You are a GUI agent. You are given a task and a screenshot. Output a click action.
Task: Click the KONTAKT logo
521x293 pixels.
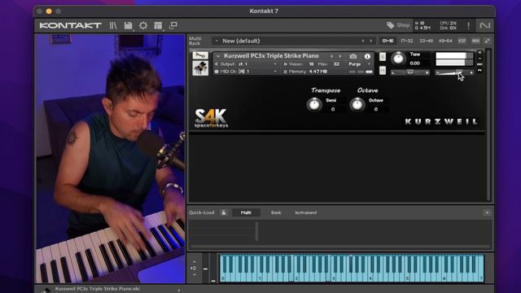[70, 25]
